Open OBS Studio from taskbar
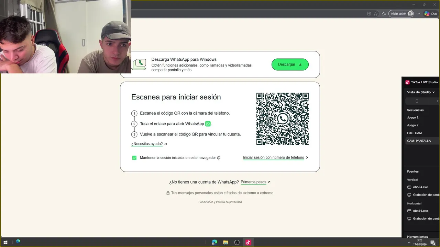Screen dimensions: 440x247 click(237, 242)
